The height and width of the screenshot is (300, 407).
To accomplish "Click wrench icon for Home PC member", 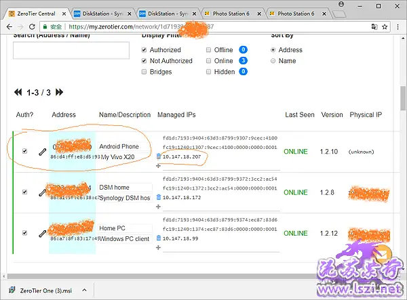I will (42, 234).
